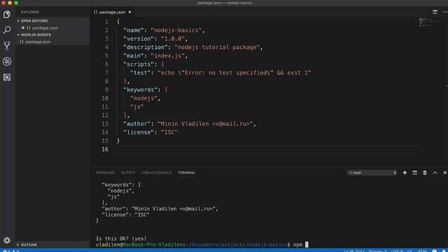Click the LF line ending status item
This screenshot has width=448, height=252.
[x=409, y=251]
